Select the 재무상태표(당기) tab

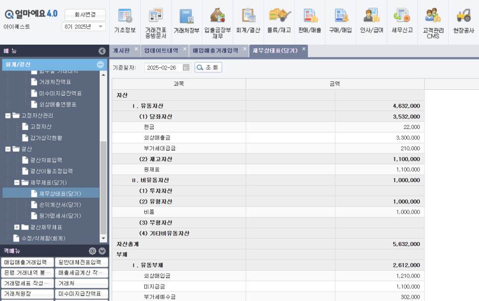point(275,51)
